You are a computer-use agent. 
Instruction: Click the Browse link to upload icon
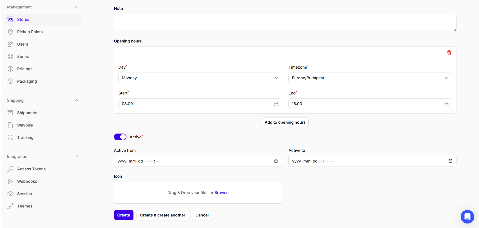click(221, 193)
